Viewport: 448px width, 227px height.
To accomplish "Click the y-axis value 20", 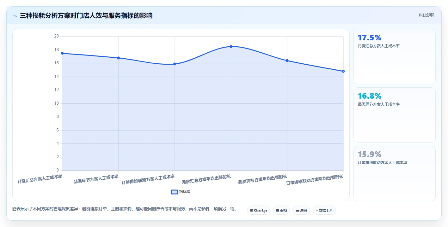I will [57, 36].
